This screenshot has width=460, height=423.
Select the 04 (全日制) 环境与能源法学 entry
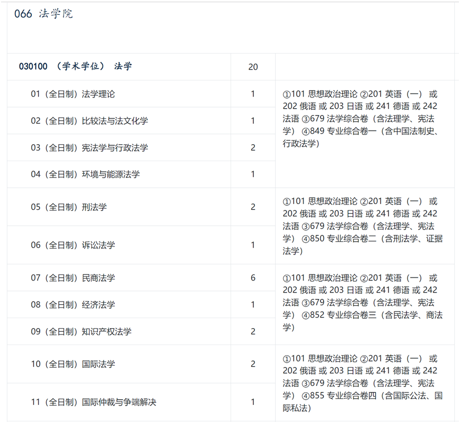(x=85, y=174)
